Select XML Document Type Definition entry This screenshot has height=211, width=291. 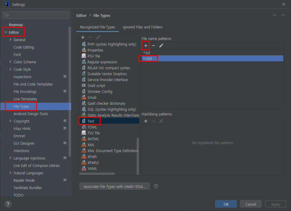(x=113, y=151)
